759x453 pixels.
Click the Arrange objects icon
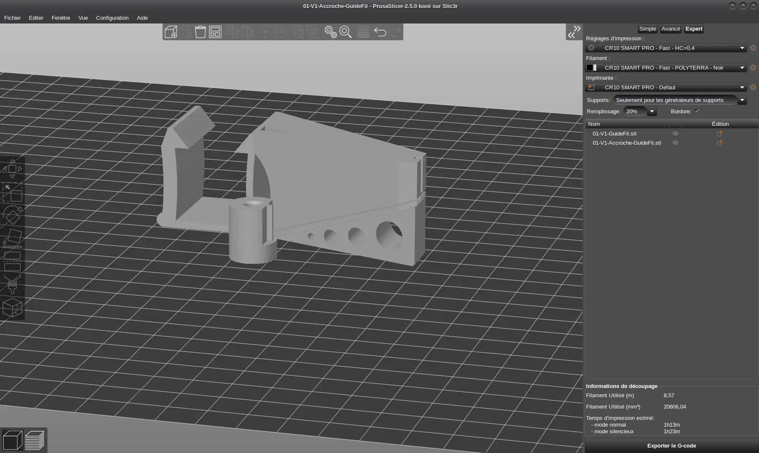point(215,32)
